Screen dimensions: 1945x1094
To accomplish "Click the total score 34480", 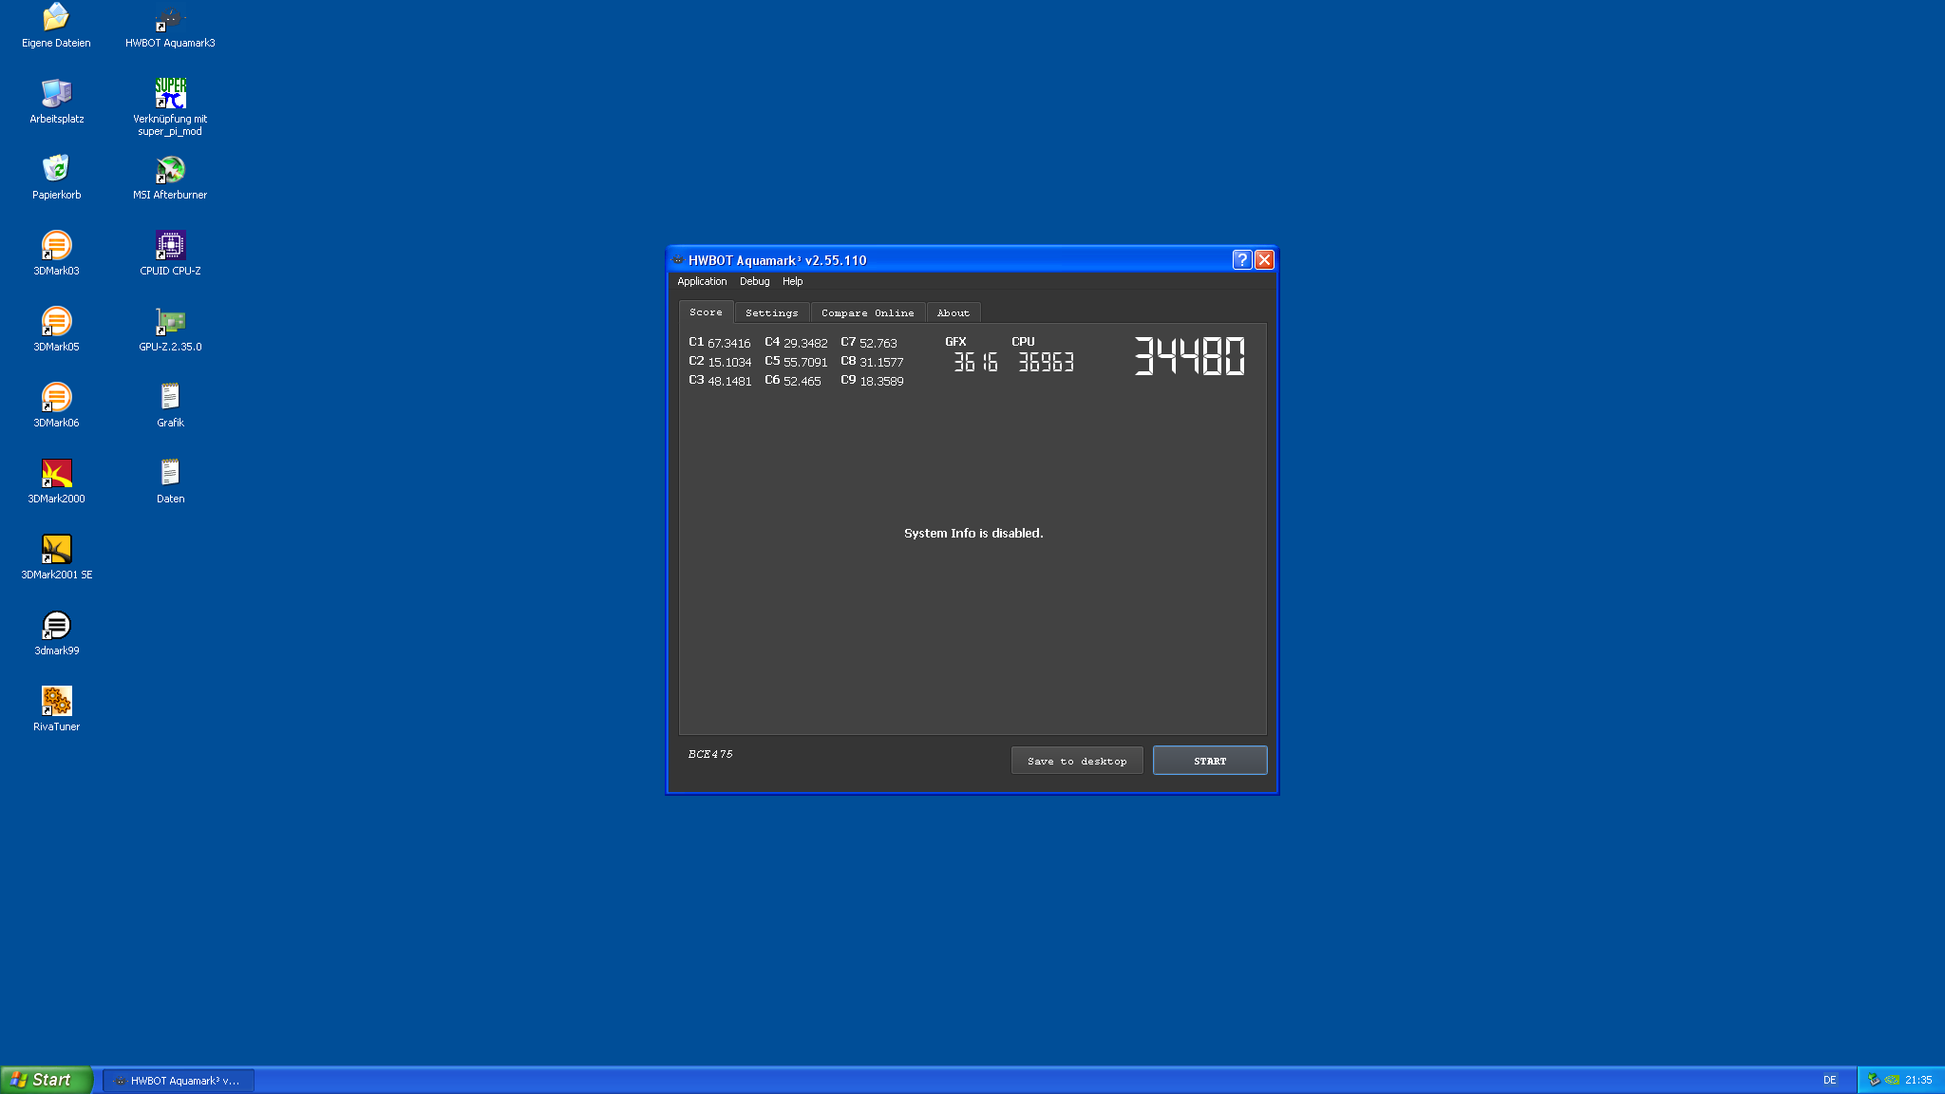I will [x=1189, y=356].
